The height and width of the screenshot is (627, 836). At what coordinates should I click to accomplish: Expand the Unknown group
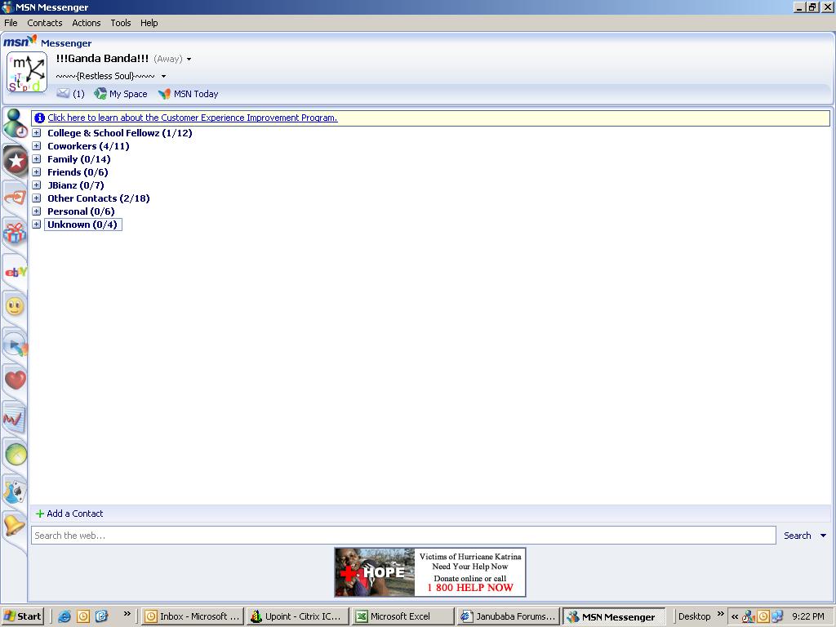(36, 225)
